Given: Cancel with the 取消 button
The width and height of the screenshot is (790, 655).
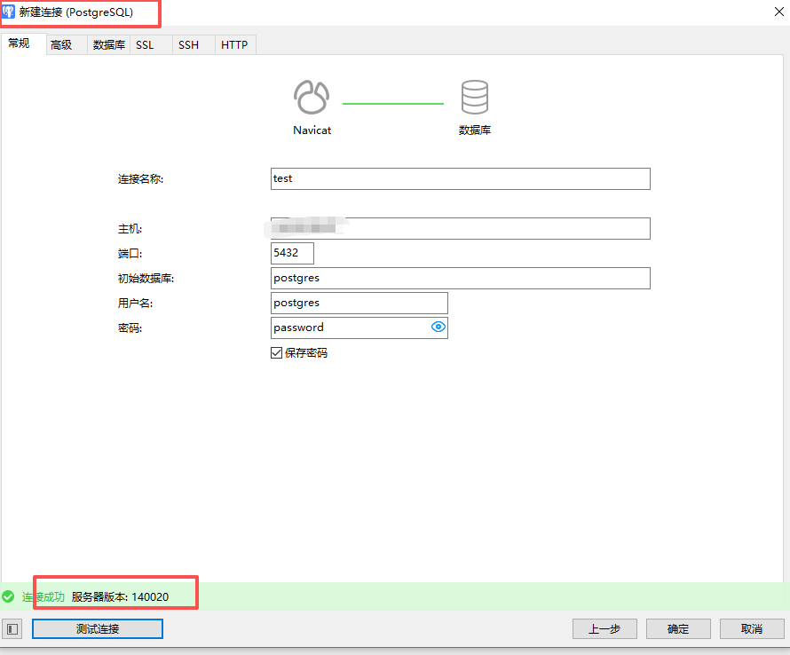Looking at the screenshot, I should (x=752, y=629).
